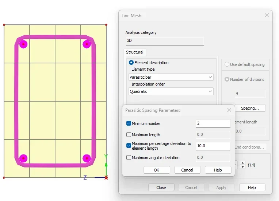Click the red origin marker of the axis triad
The image size is (279, 201).
click(106, 178)
